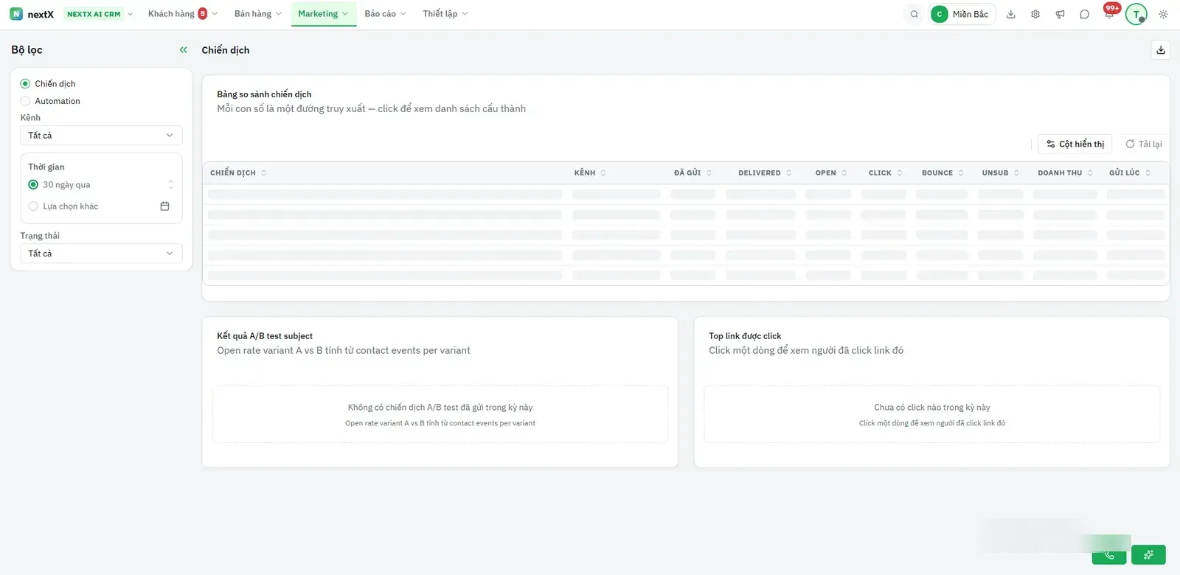1180x575 pixels.
Task: Sort by the KÊNH column header
Action: 590,173
